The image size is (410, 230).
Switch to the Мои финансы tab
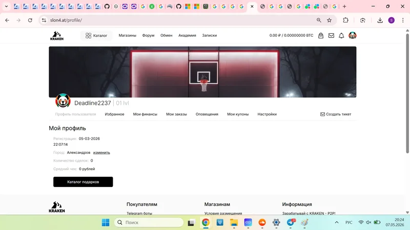[x=145, y=114]
